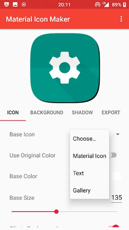Tap the circular record icon in status bar
129x230 pixels.
pyautogui.click(x=23, y=5)
